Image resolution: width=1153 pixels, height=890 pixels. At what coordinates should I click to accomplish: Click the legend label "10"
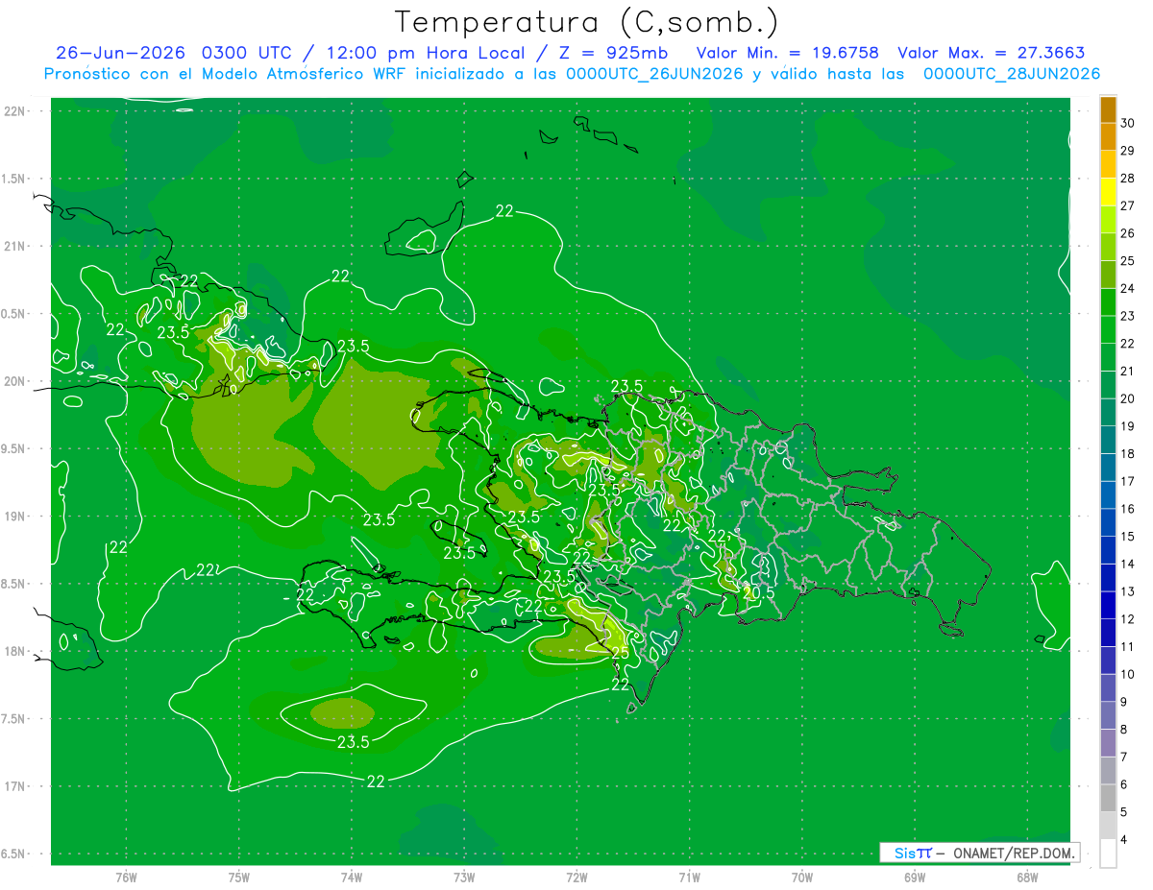1128,674
